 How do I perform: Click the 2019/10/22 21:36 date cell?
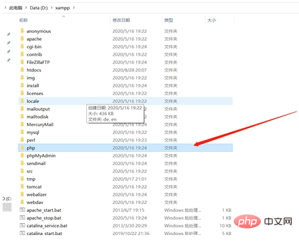point(131,233)
